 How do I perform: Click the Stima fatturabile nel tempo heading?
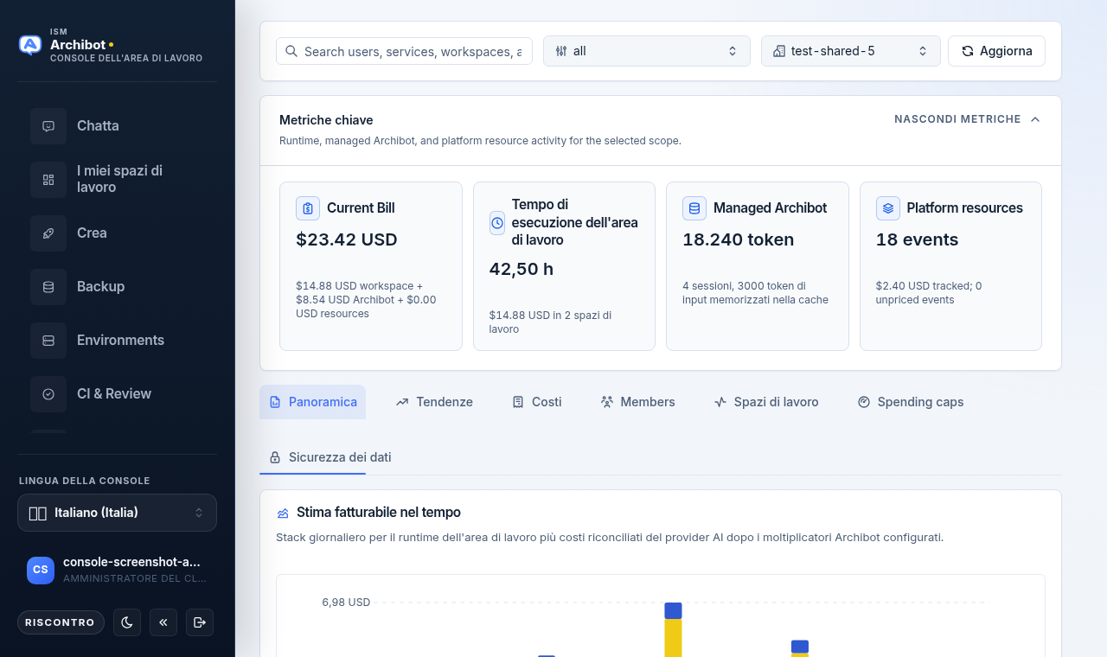[x=379, y=513]
